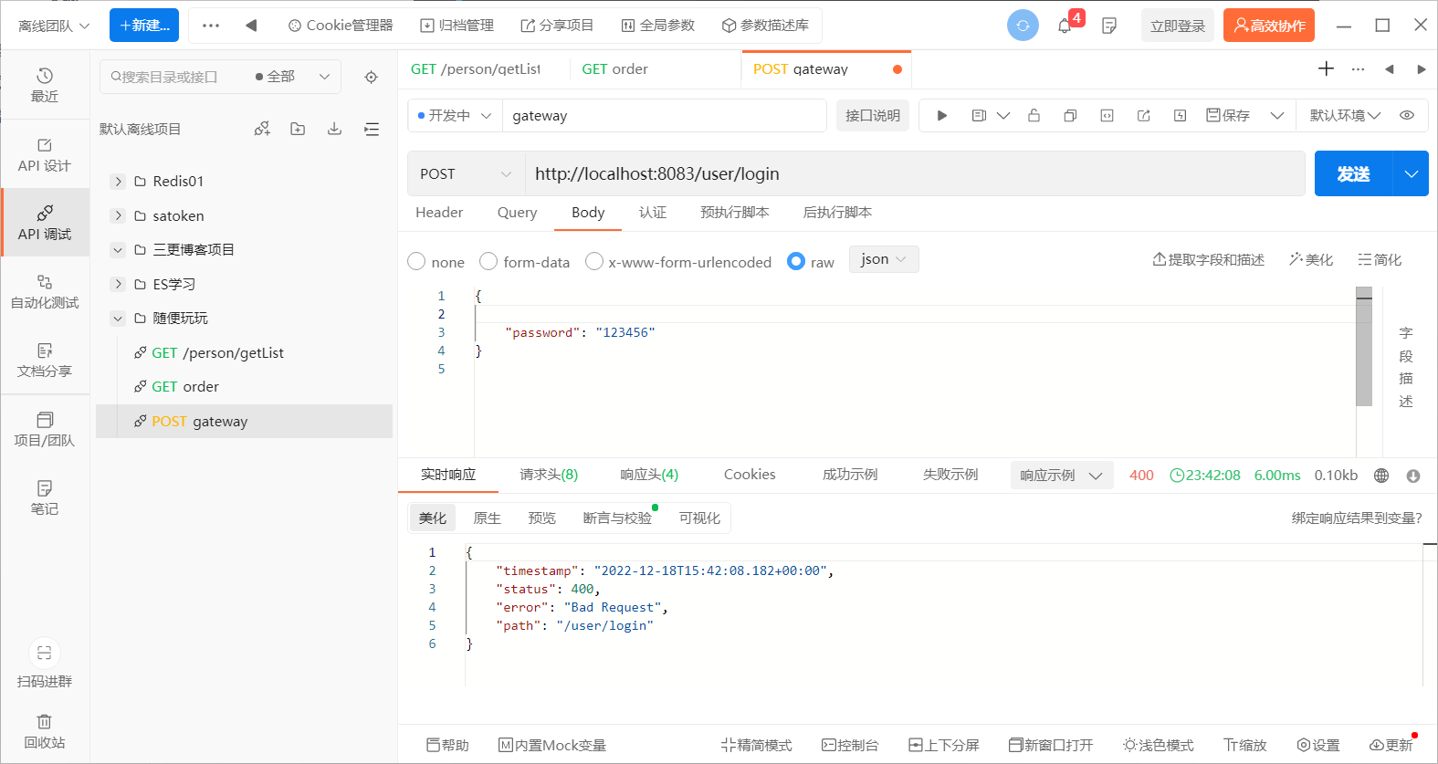Open 笔记 in the left sidebar
Screen dimensions: 1438x764
[45, 497]
